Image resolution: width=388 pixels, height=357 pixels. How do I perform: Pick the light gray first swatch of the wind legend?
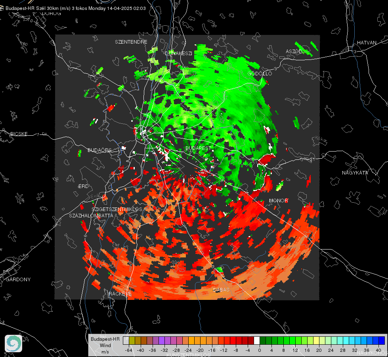tap(126, 340)
